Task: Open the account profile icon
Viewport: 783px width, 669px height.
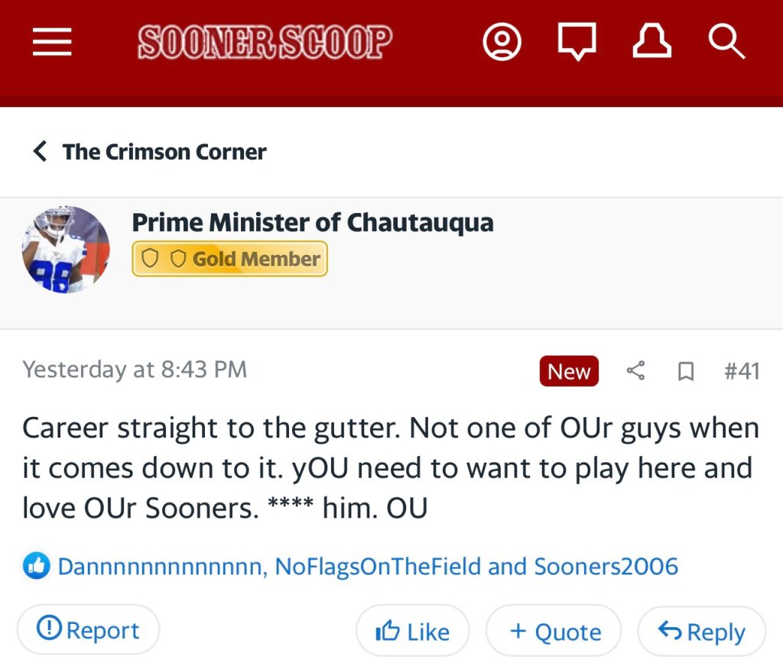Action: [502, 43]
